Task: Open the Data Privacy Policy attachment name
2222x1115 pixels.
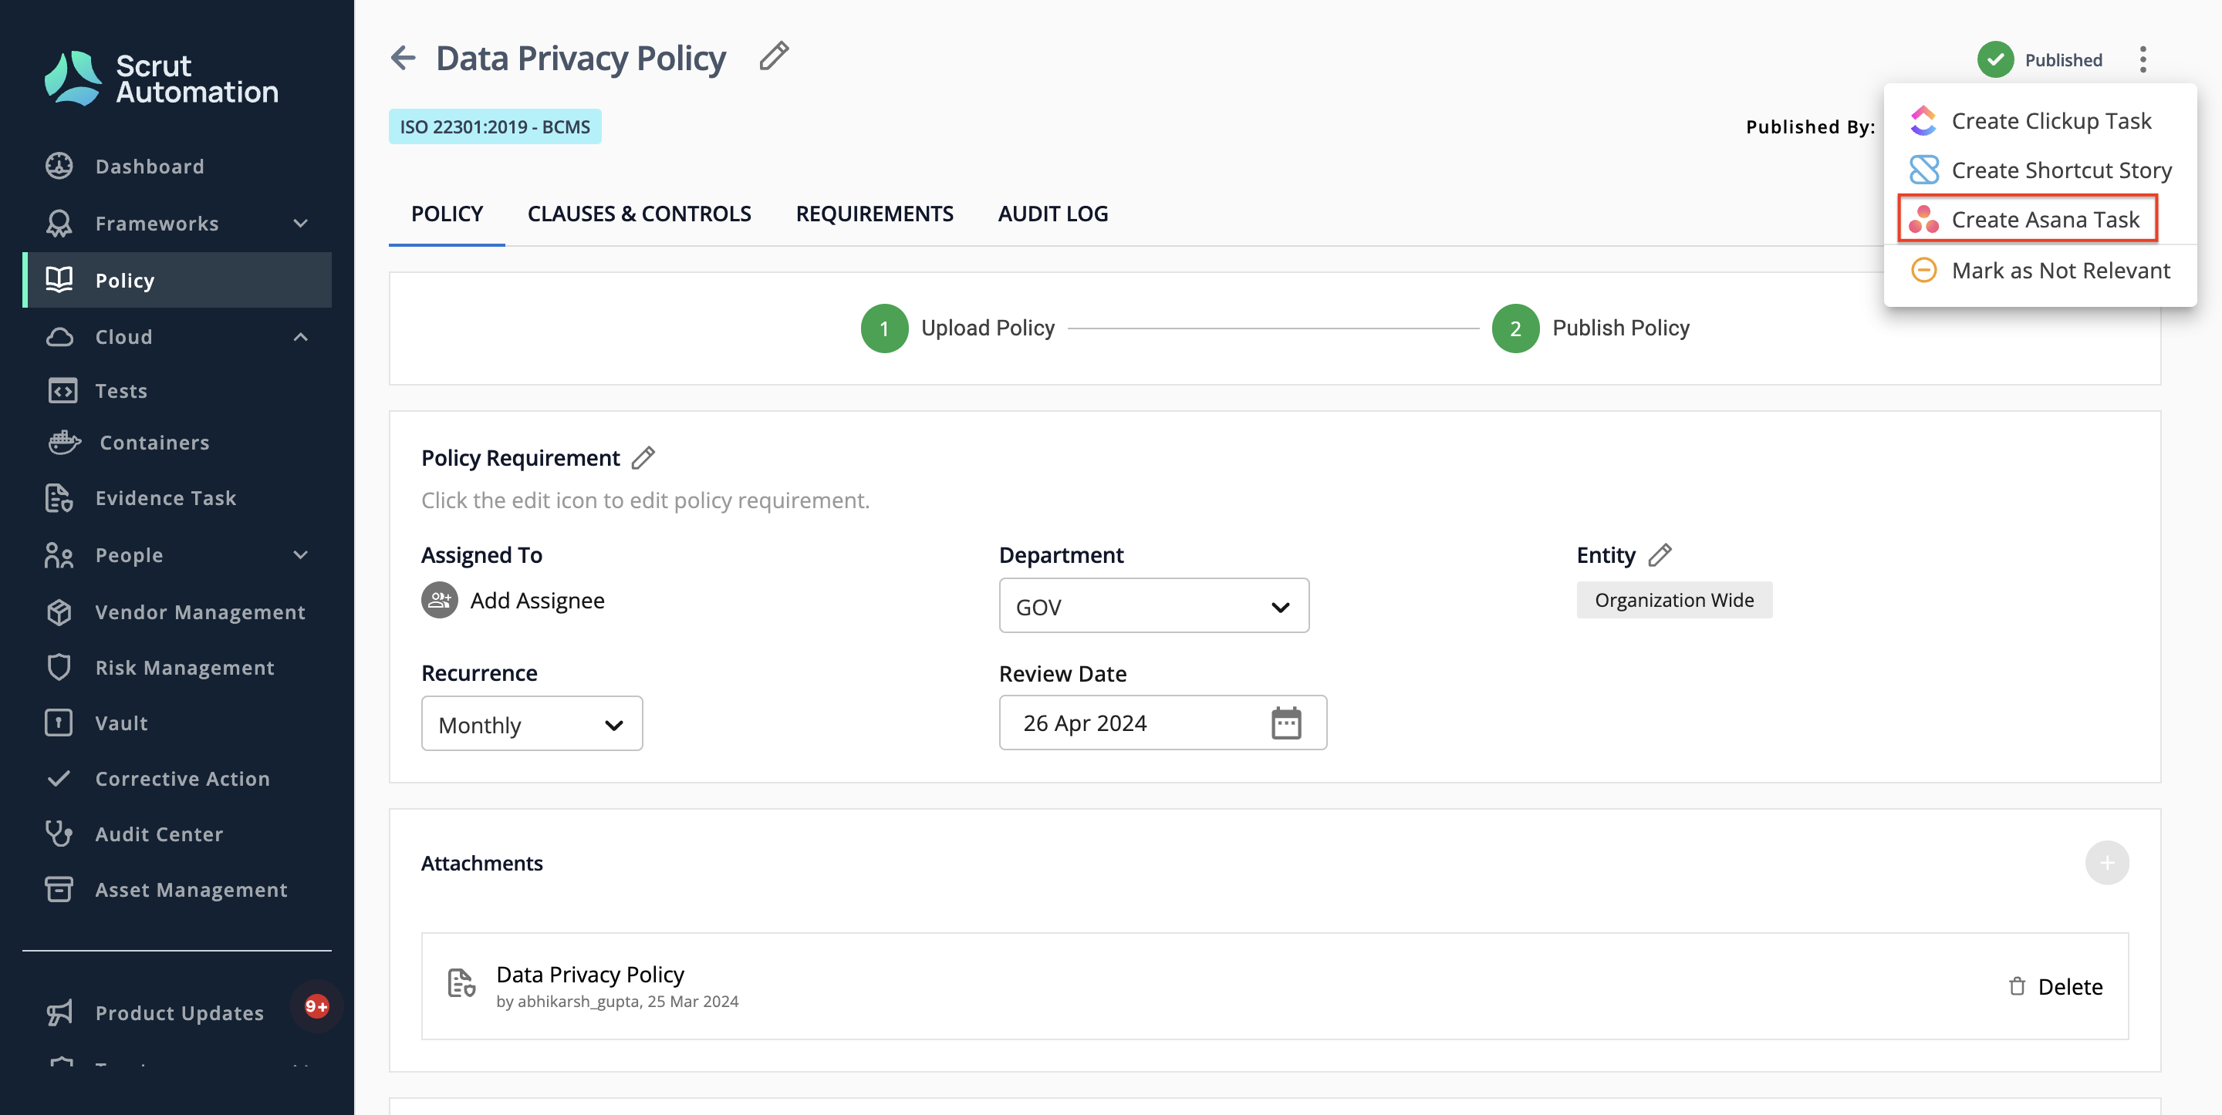Action: click(590, 974)
